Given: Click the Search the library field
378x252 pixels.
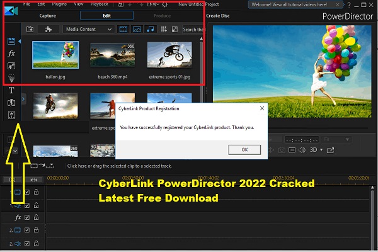Looking at the screenshot, I should coord(193,30).
